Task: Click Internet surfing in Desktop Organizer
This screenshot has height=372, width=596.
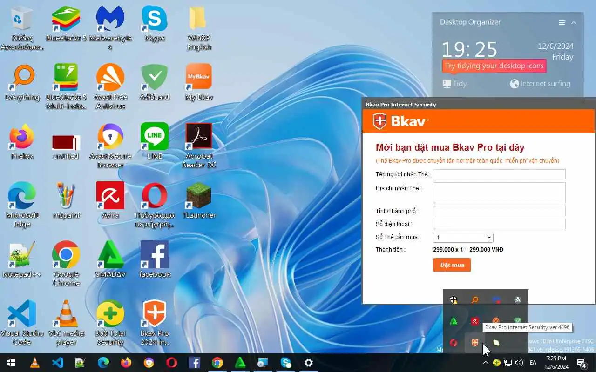Action: 540,84
